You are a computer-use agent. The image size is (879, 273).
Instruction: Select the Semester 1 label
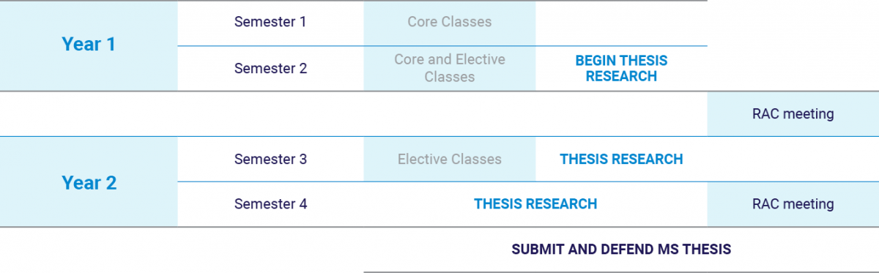(270, 22)
